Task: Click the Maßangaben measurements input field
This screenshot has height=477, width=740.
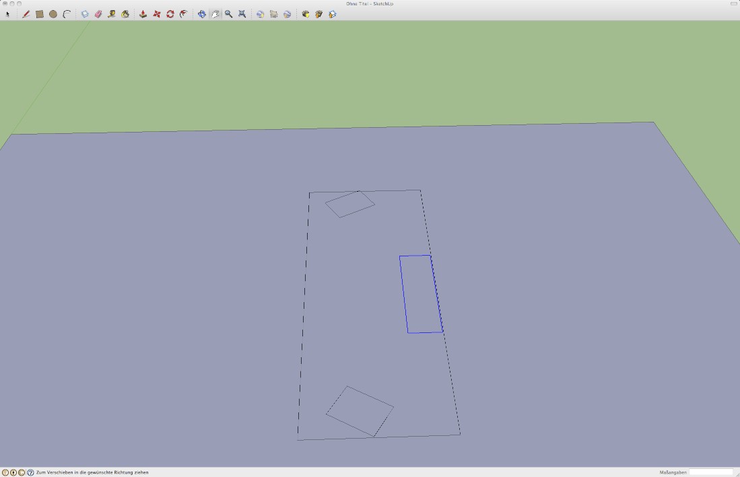Action: coord(711,472)
